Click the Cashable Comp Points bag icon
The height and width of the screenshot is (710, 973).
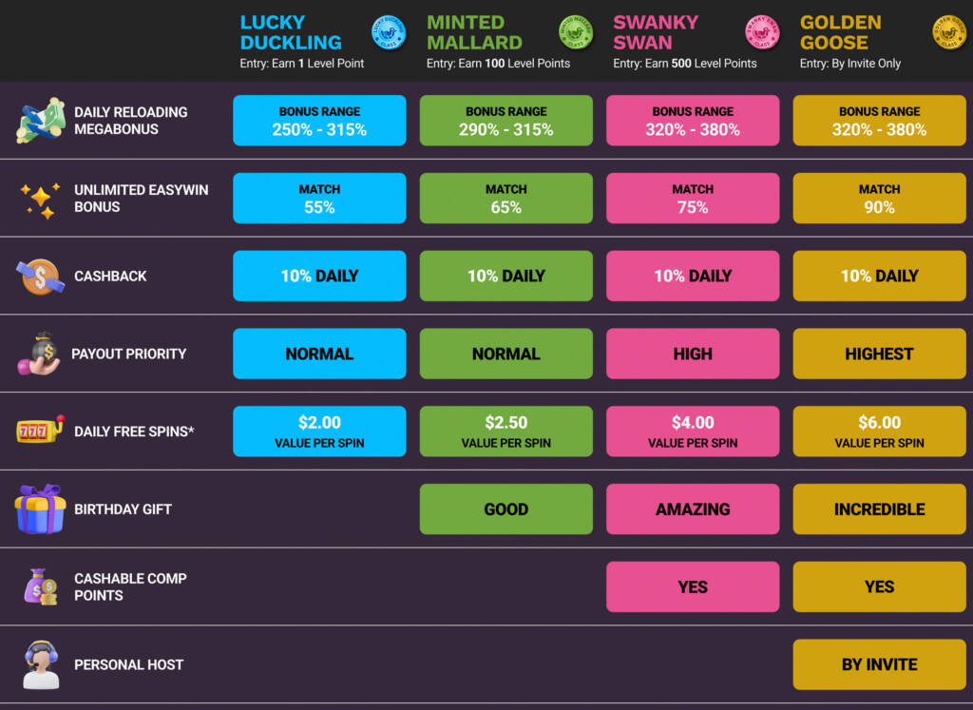(x=41, y=586)
